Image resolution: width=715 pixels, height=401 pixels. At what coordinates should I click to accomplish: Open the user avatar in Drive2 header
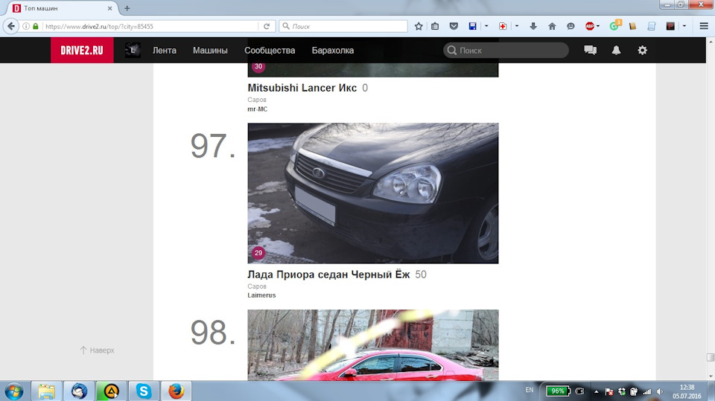click(133, 50)
